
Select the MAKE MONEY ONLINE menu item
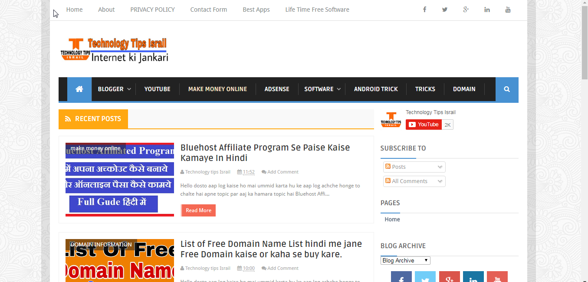tap(217, 89)
